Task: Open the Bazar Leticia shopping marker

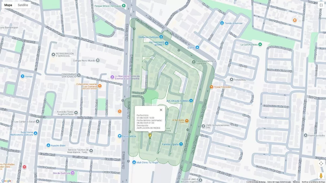Action: (x=120, y=136)
